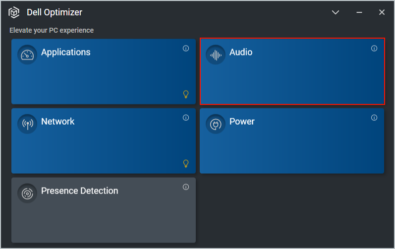
Task: Open the Applications tile
Action: coord(104,71)
